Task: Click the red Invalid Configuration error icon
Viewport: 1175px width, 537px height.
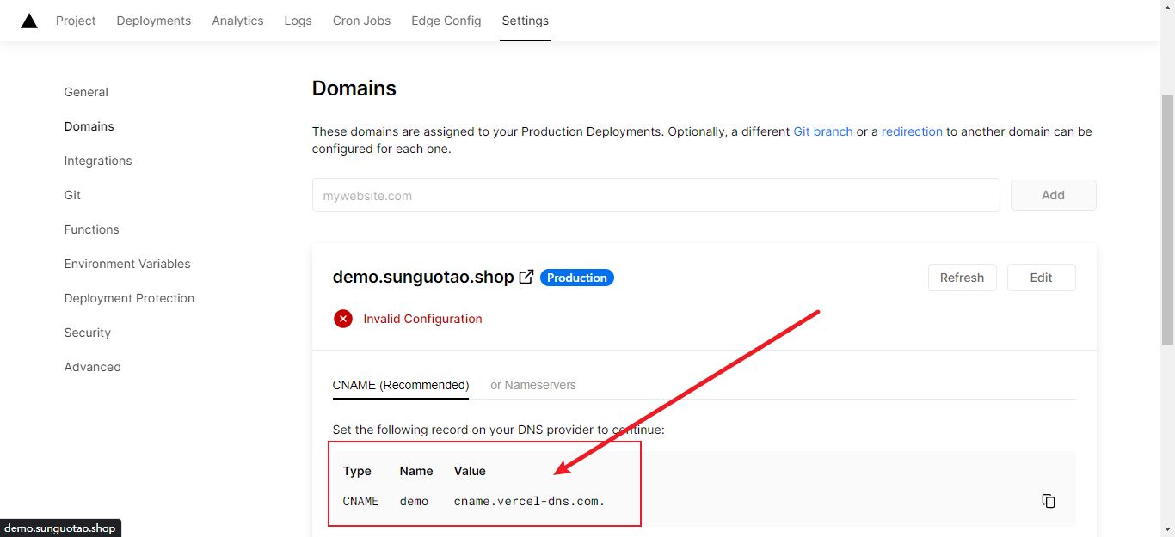Action: 343,319
